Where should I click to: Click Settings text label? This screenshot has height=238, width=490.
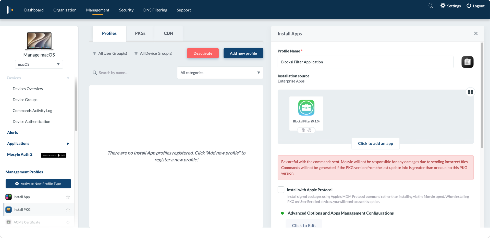point(454,6)
